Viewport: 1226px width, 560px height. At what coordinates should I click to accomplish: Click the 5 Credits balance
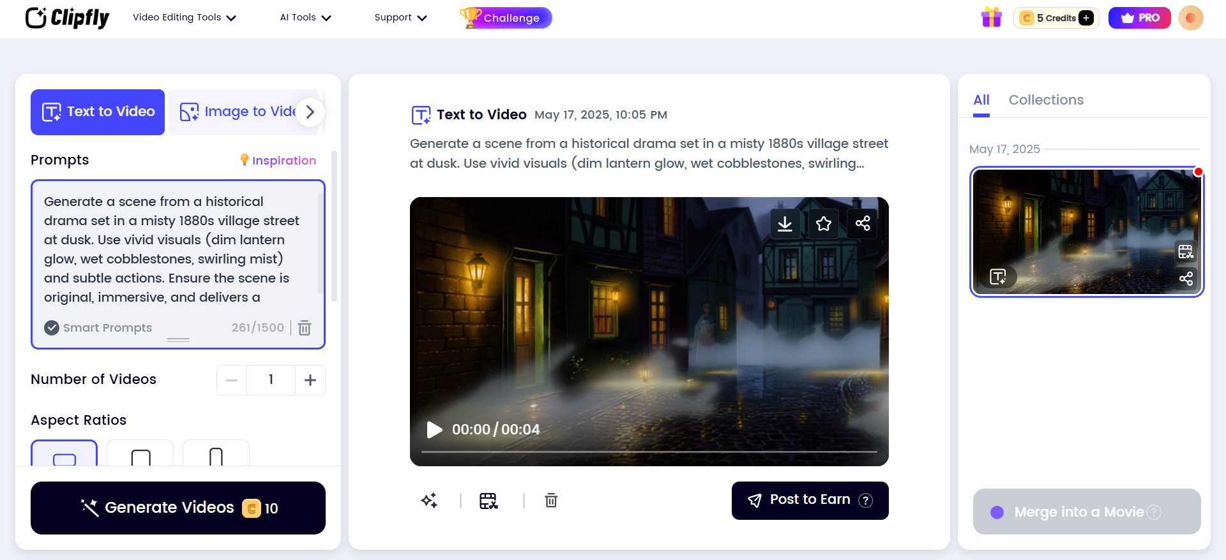[x=1056, y=18]
